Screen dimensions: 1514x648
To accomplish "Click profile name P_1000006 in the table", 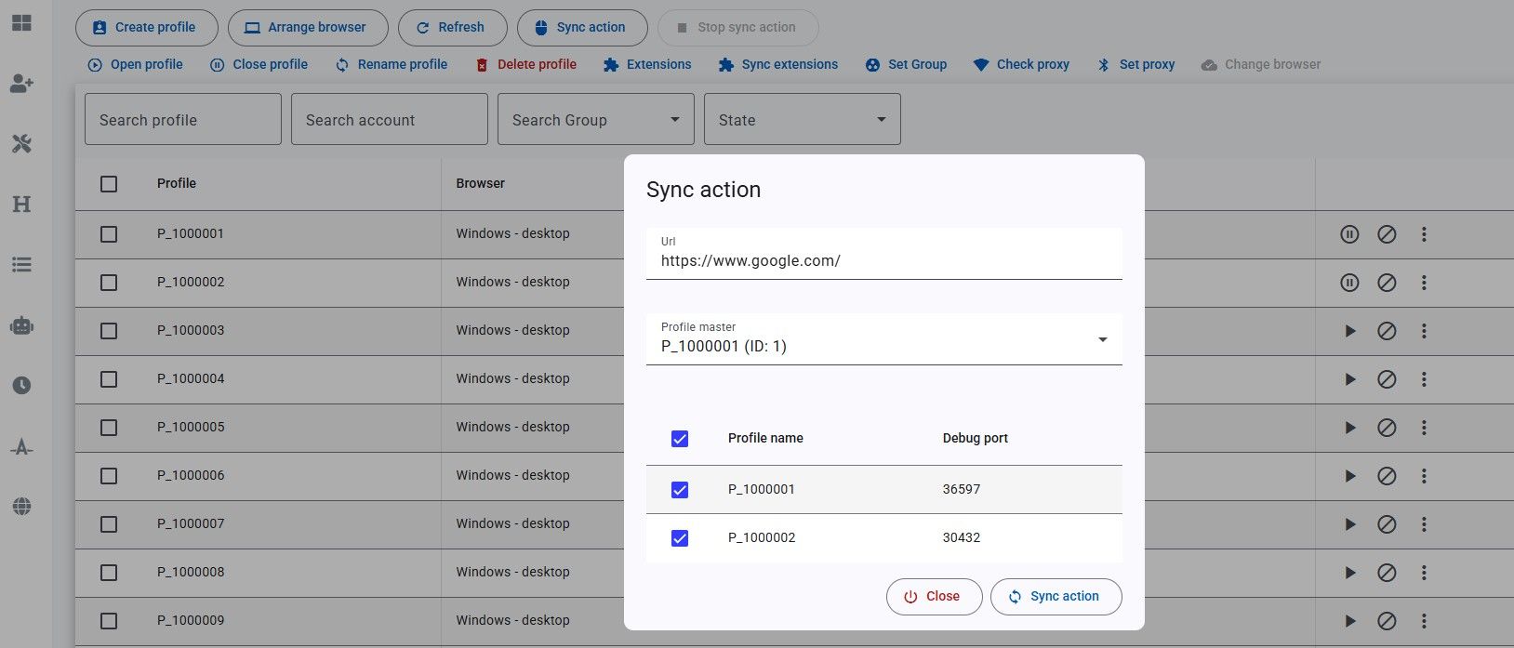I will (191, 476).
